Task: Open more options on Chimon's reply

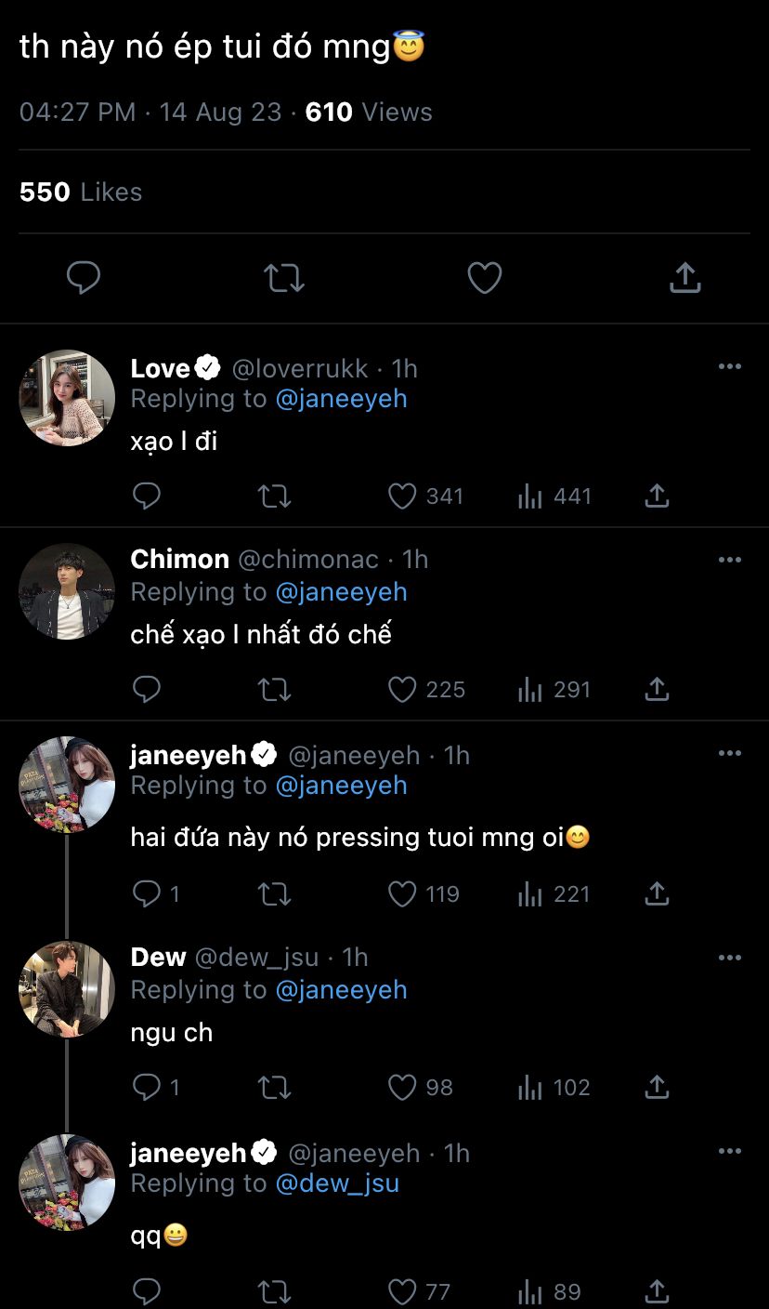Action: tap(730, 560)
